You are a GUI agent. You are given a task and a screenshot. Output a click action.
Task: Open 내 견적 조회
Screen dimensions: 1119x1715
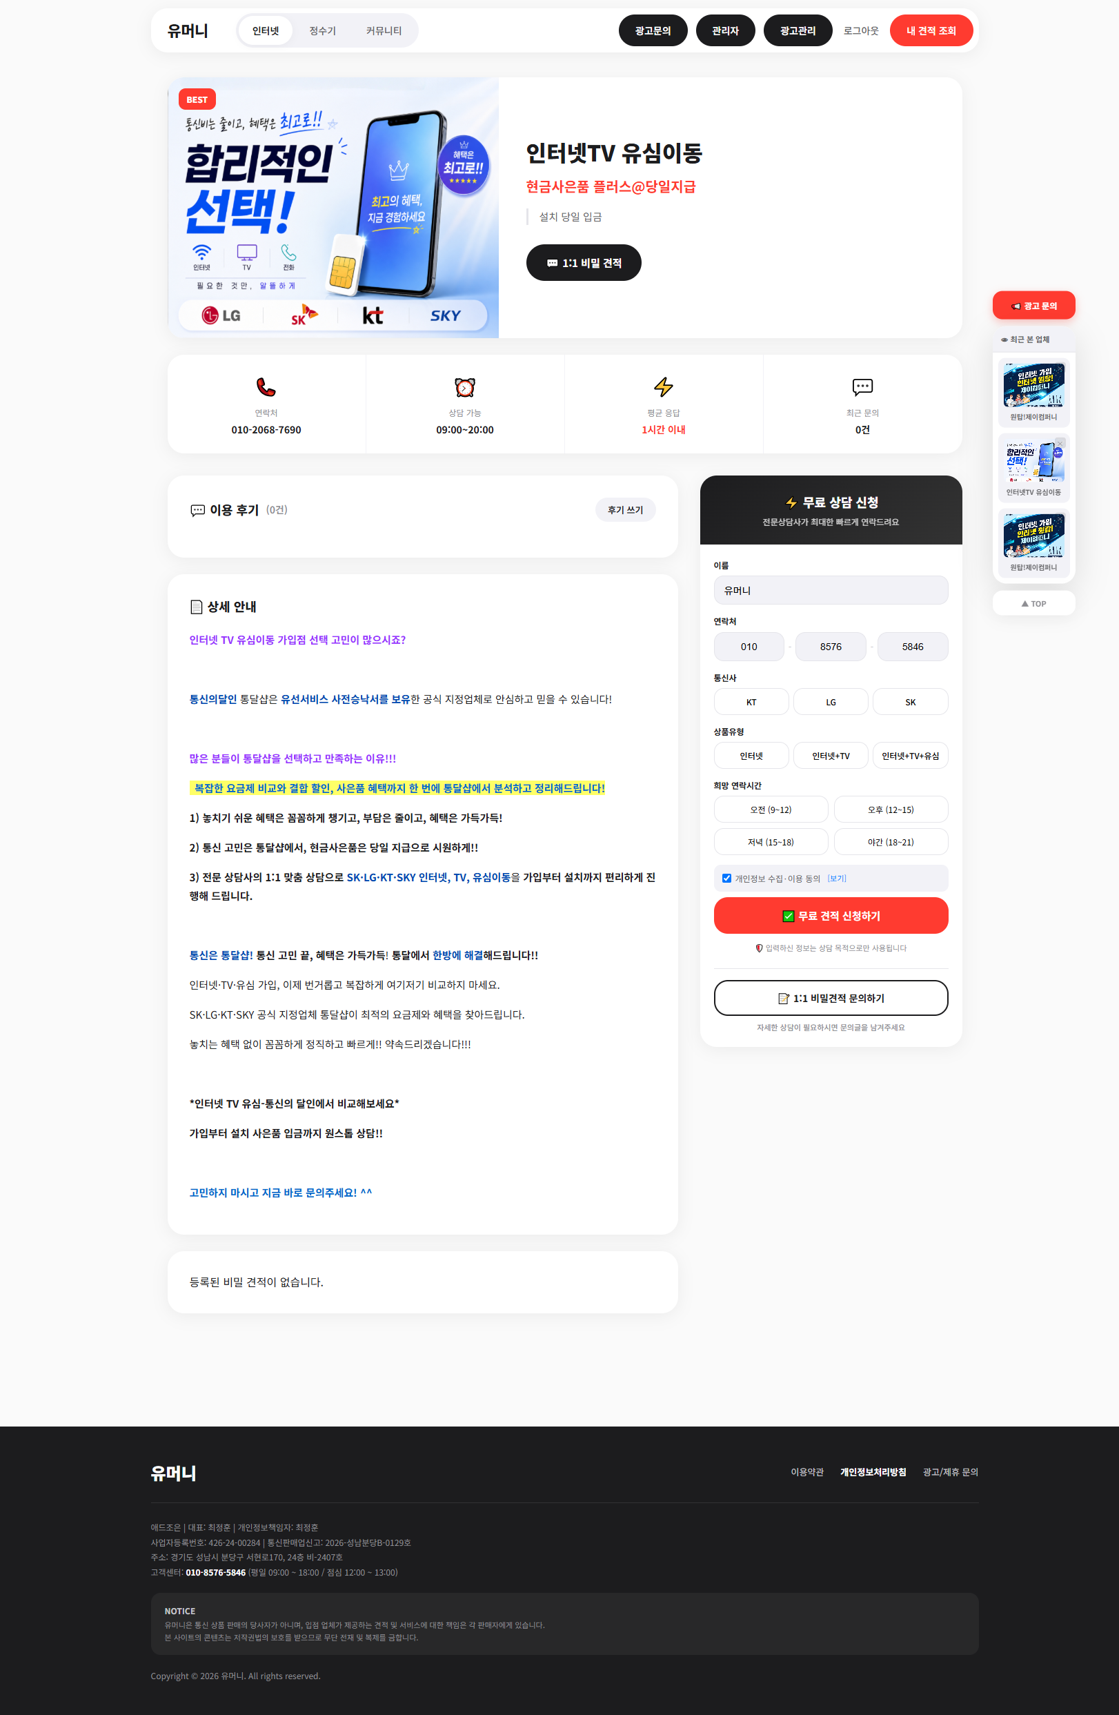click(x=931, y=31)
